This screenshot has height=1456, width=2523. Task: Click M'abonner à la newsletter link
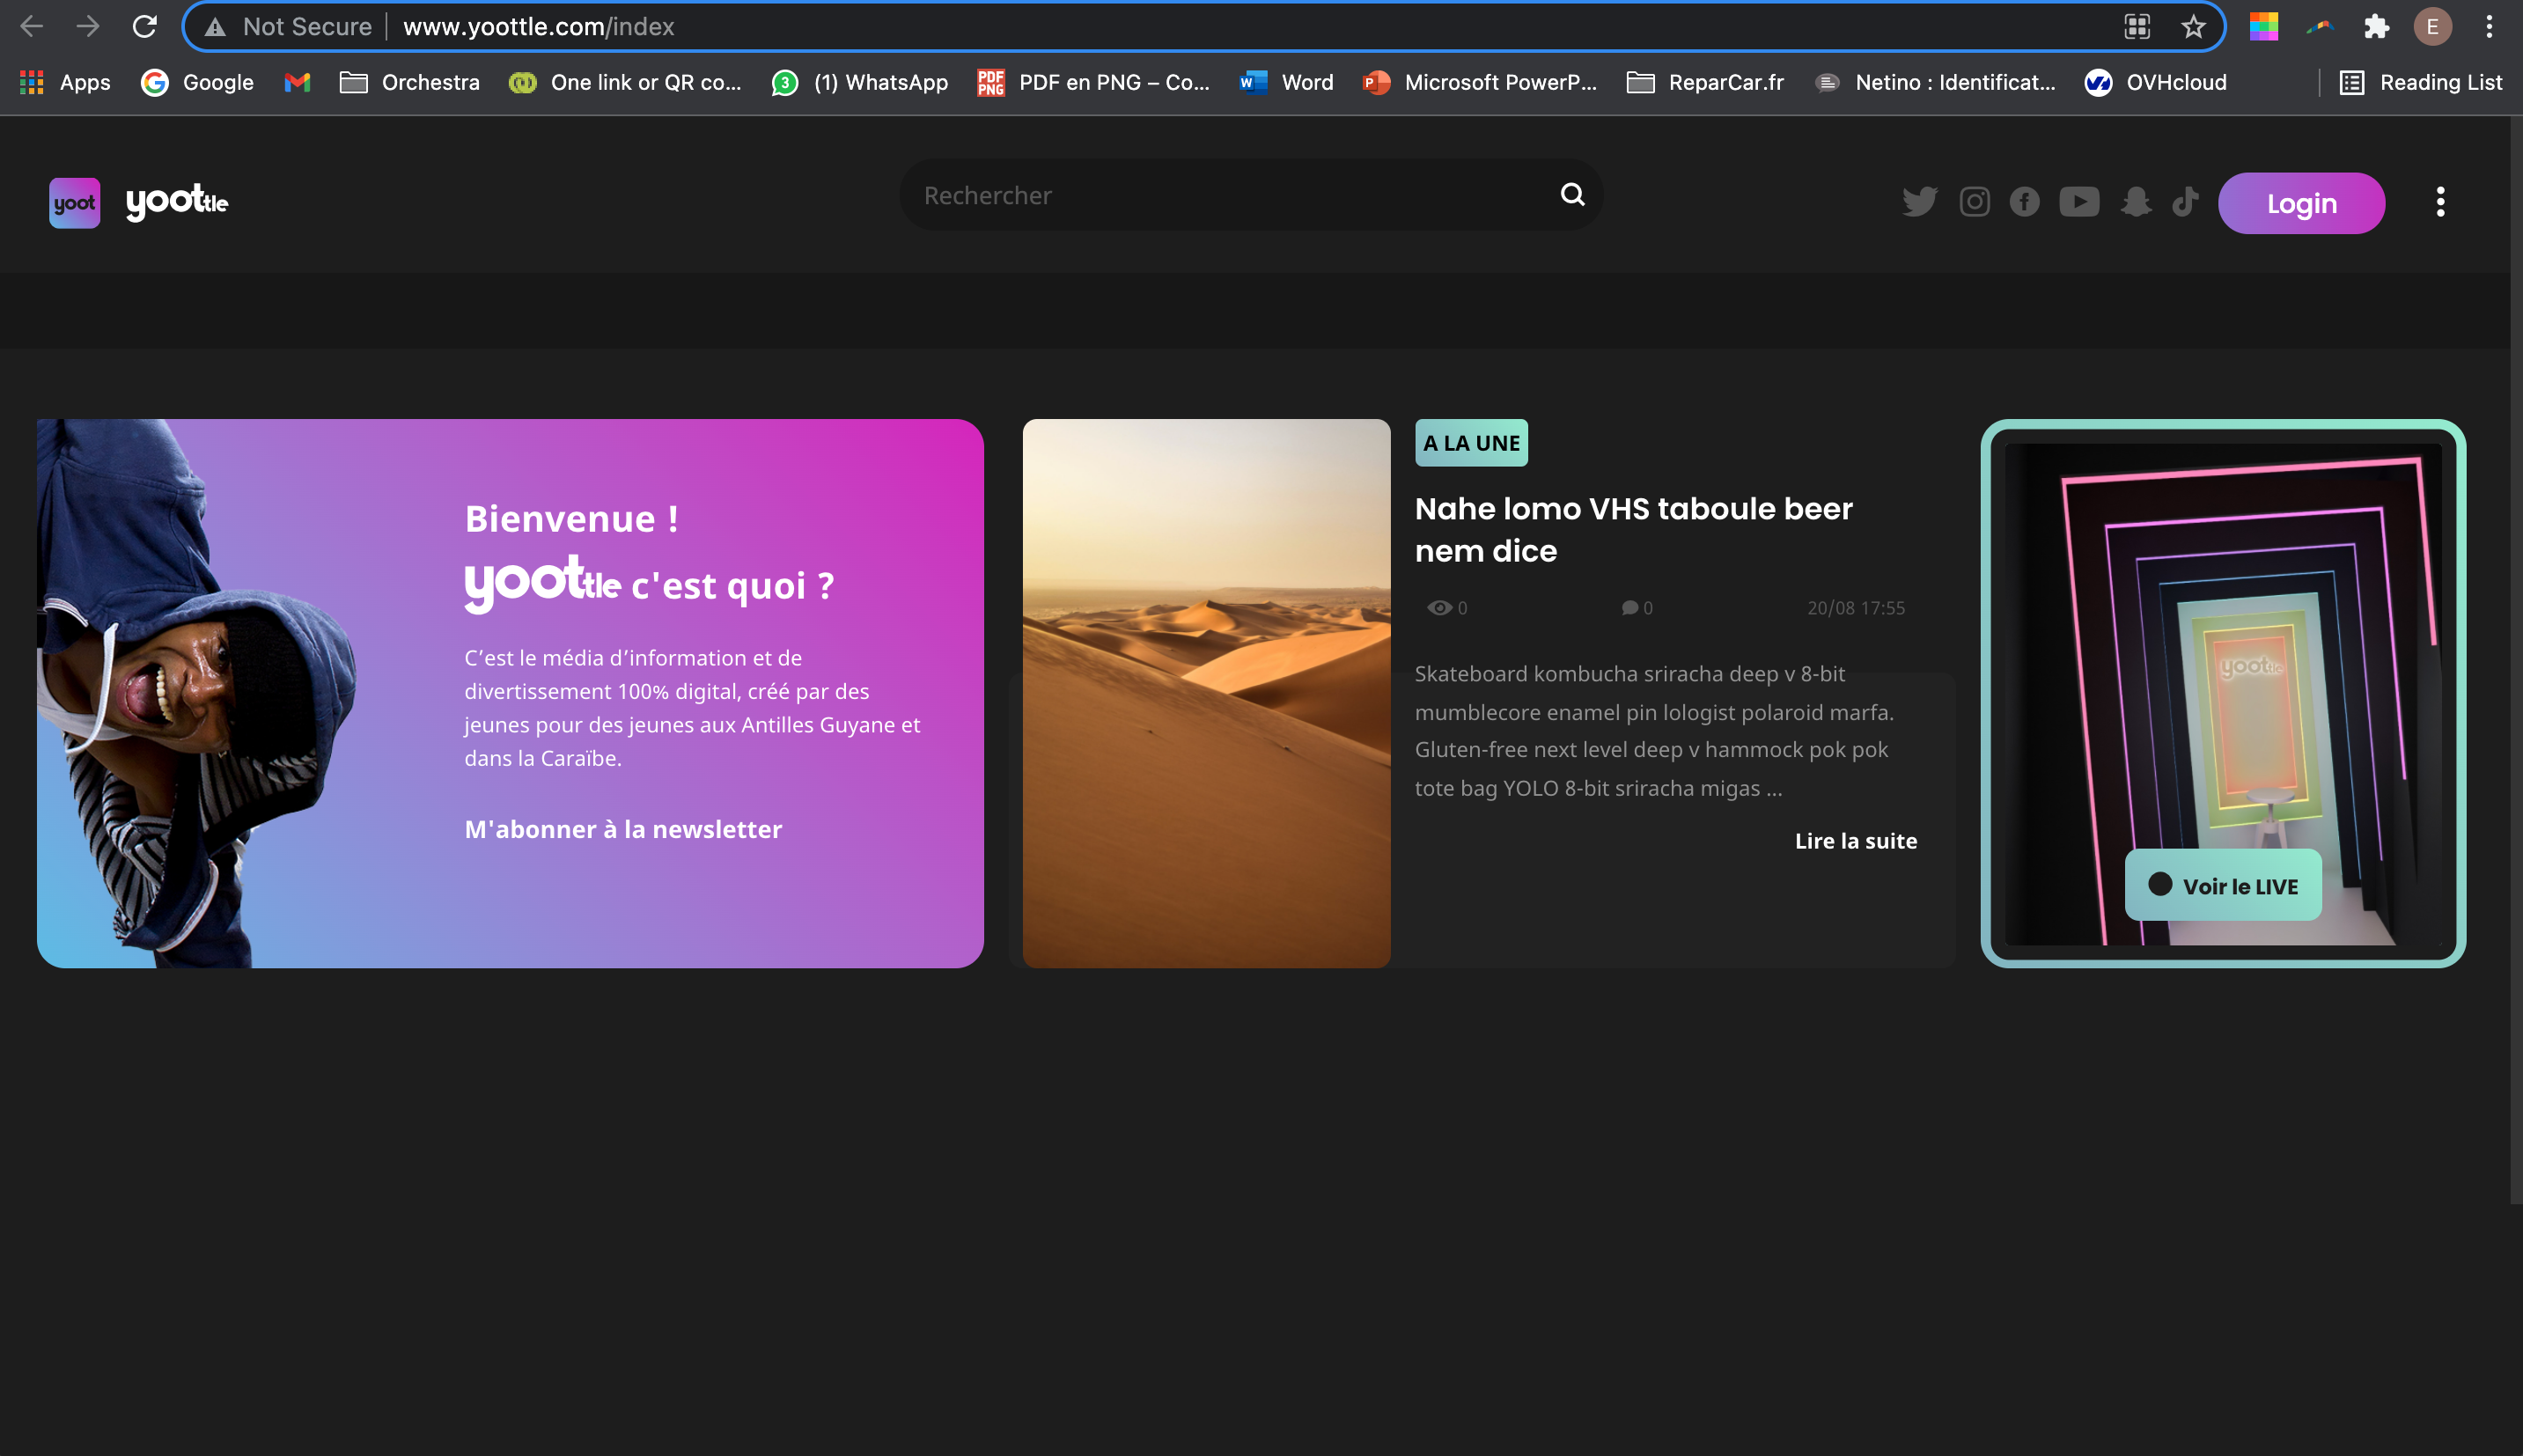(x=623, y=829)
